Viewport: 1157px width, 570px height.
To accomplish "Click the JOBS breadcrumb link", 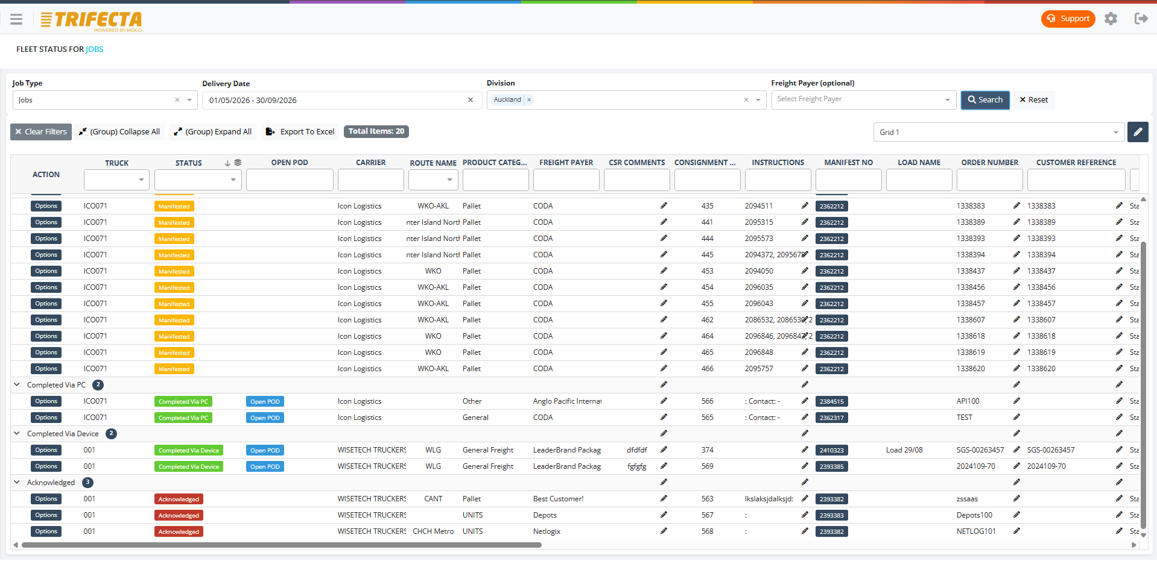I will tap(94, 49).
